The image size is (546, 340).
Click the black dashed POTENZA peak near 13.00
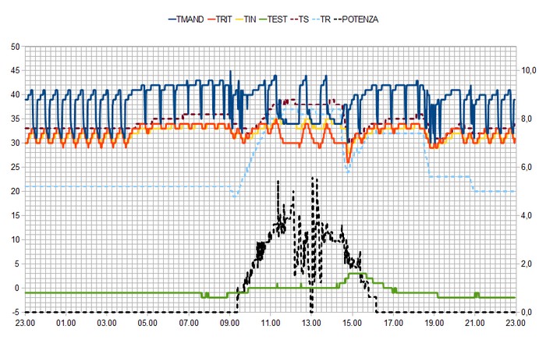[x=312, y=179]
